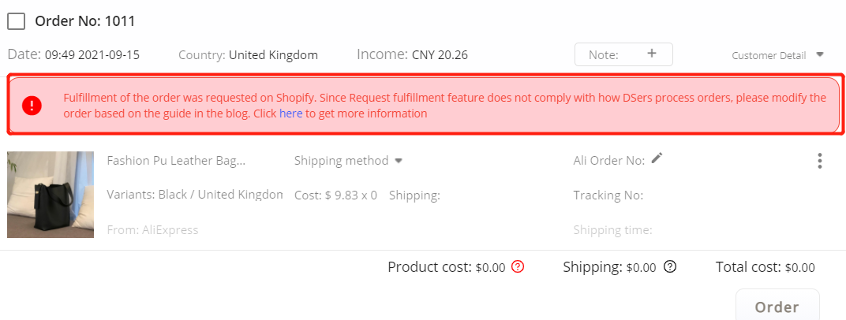This screenshot has width=846, height=320.
Task: Add a note in the Note field
Action: point(623,54)
